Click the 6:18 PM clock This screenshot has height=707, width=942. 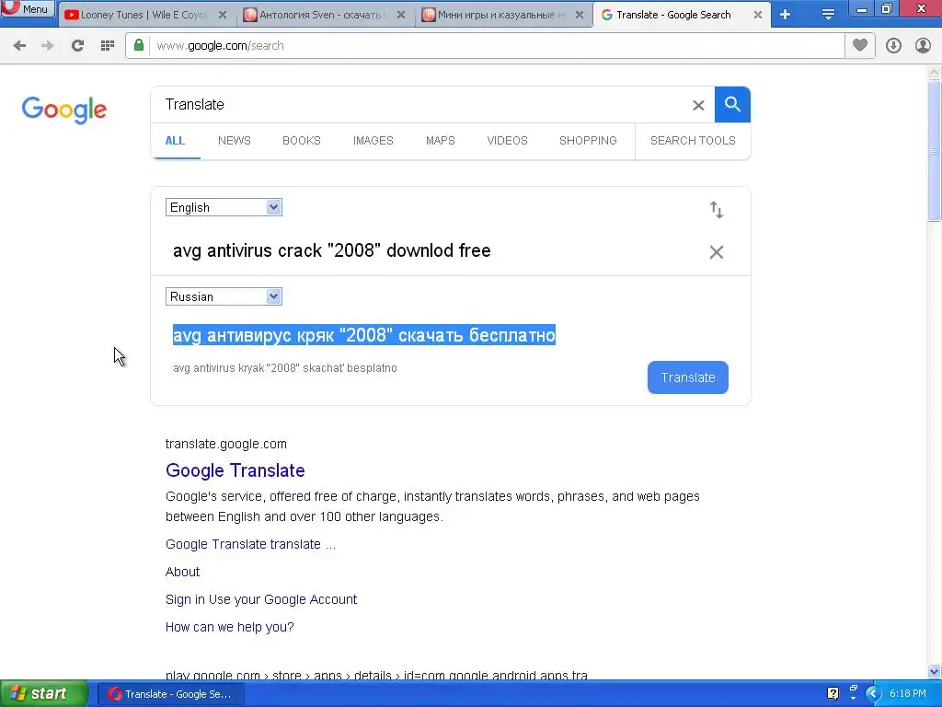(908, 694)
